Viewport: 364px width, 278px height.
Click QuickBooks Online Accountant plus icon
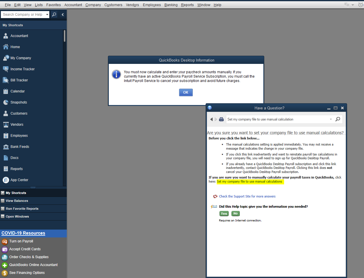(5, 265)
